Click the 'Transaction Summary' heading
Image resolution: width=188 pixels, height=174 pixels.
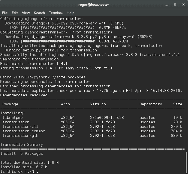21,145
